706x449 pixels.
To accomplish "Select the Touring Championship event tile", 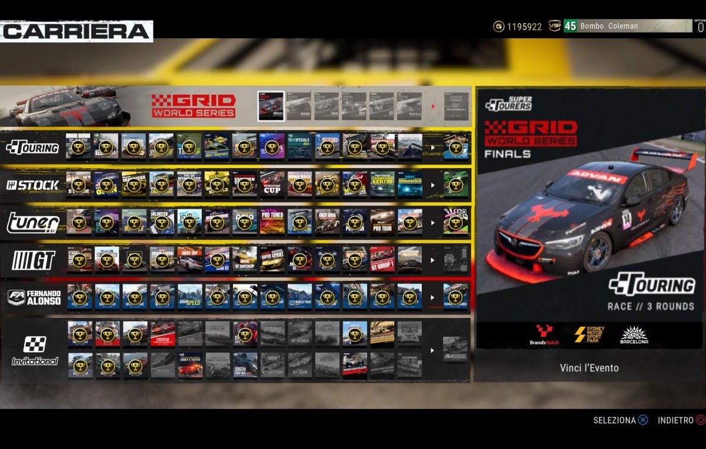I will tap(409, 147).
